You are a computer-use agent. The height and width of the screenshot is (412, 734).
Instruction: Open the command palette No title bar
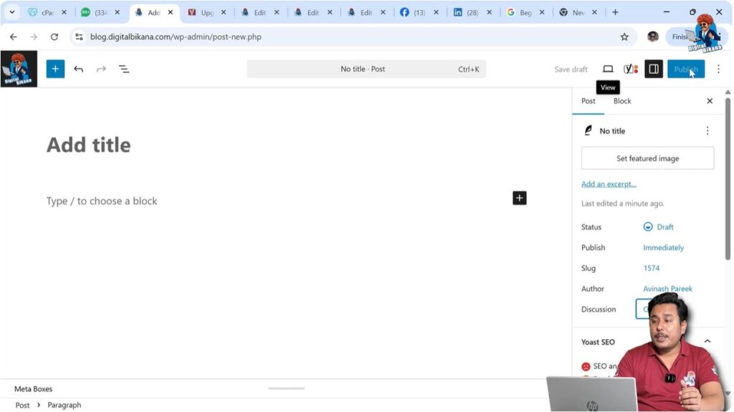click(366, 70)
